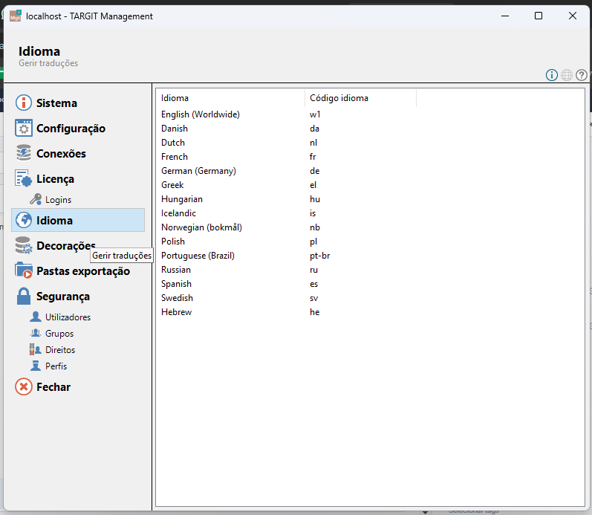The width and height of the screenshot is (592, 515).
Task: Click the Direitos icon
Action: coord(36,349)
